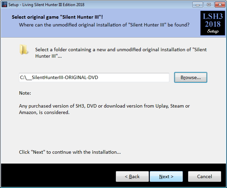Click the 'Select a folder containing' instruction text

coord(121,53)
